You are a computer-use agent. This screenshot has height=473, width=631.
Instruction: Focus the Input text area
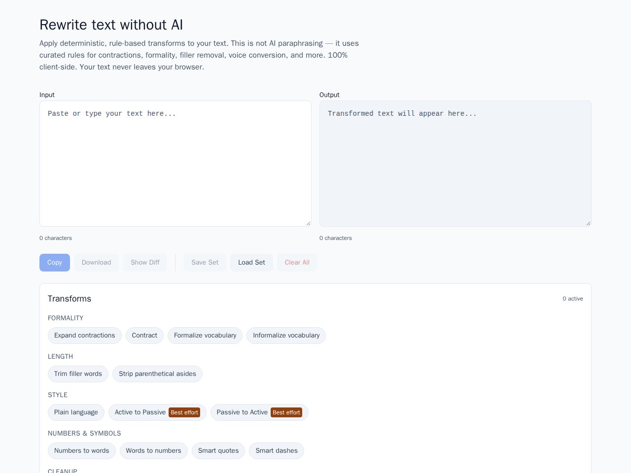pos(175,164)
